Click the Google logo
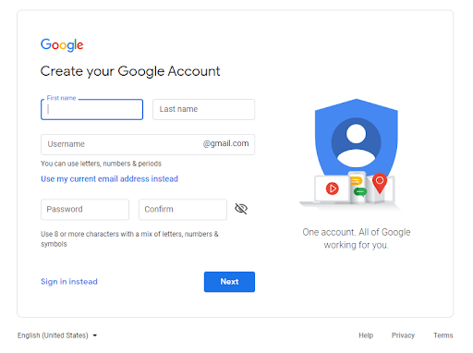The height and width of the screenshot is (353, 473). tap(62, 45)
